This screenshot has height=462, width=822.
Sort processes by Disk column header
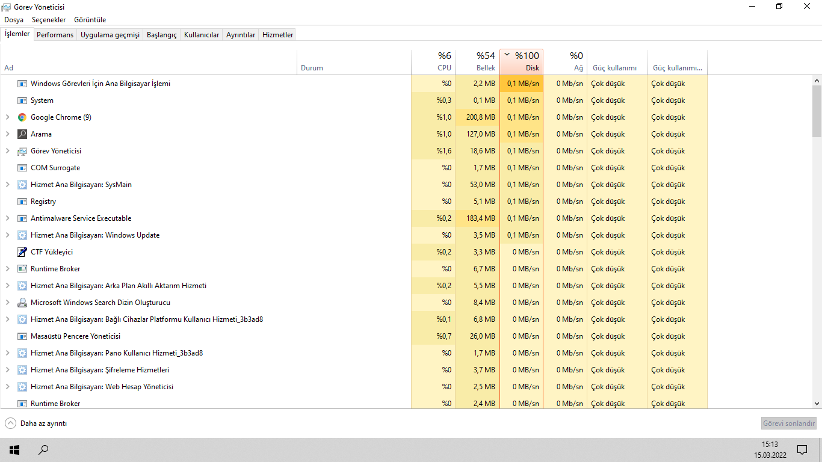tap(521, 62)
